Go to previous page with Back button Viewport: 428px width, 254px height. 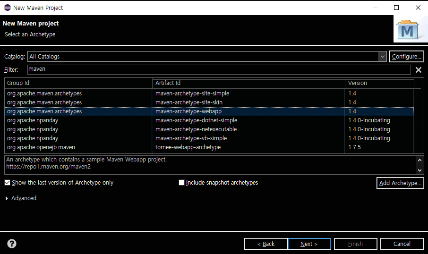point(266,244)
